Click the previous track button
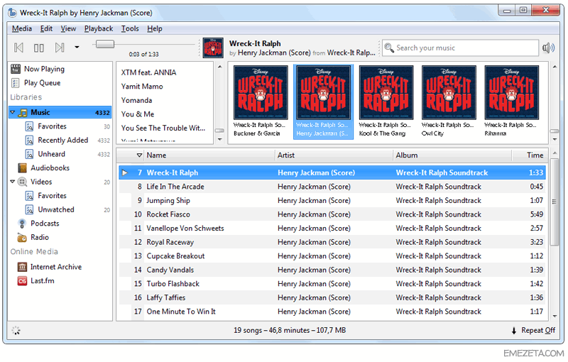Image resolution: width=568 pixels, height=362 pixels. pos(19,48)
